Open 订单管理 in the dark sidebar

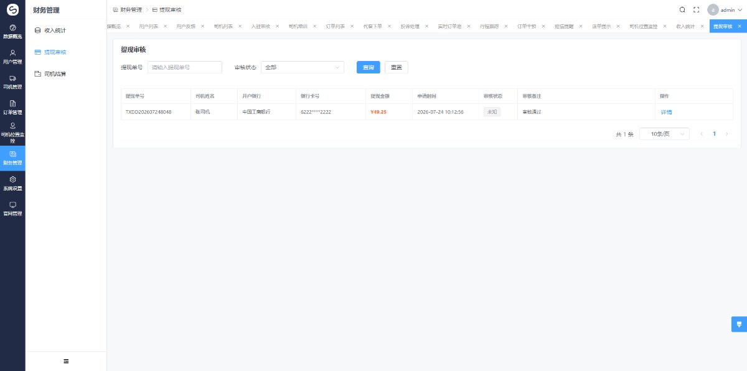tap(12, 108)
